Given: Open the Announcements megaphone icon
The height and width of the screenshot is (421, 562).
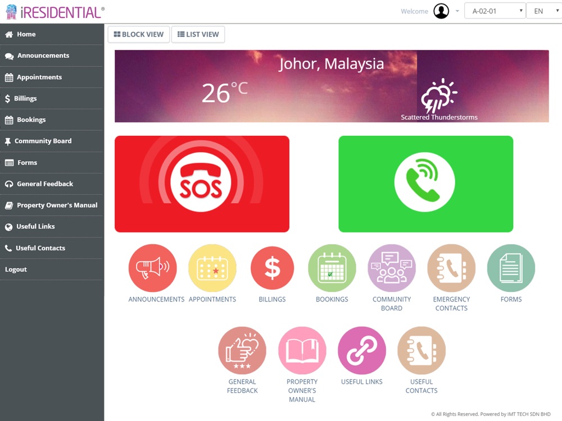Looking at the screenshot, I should click(x=153, y=268).
